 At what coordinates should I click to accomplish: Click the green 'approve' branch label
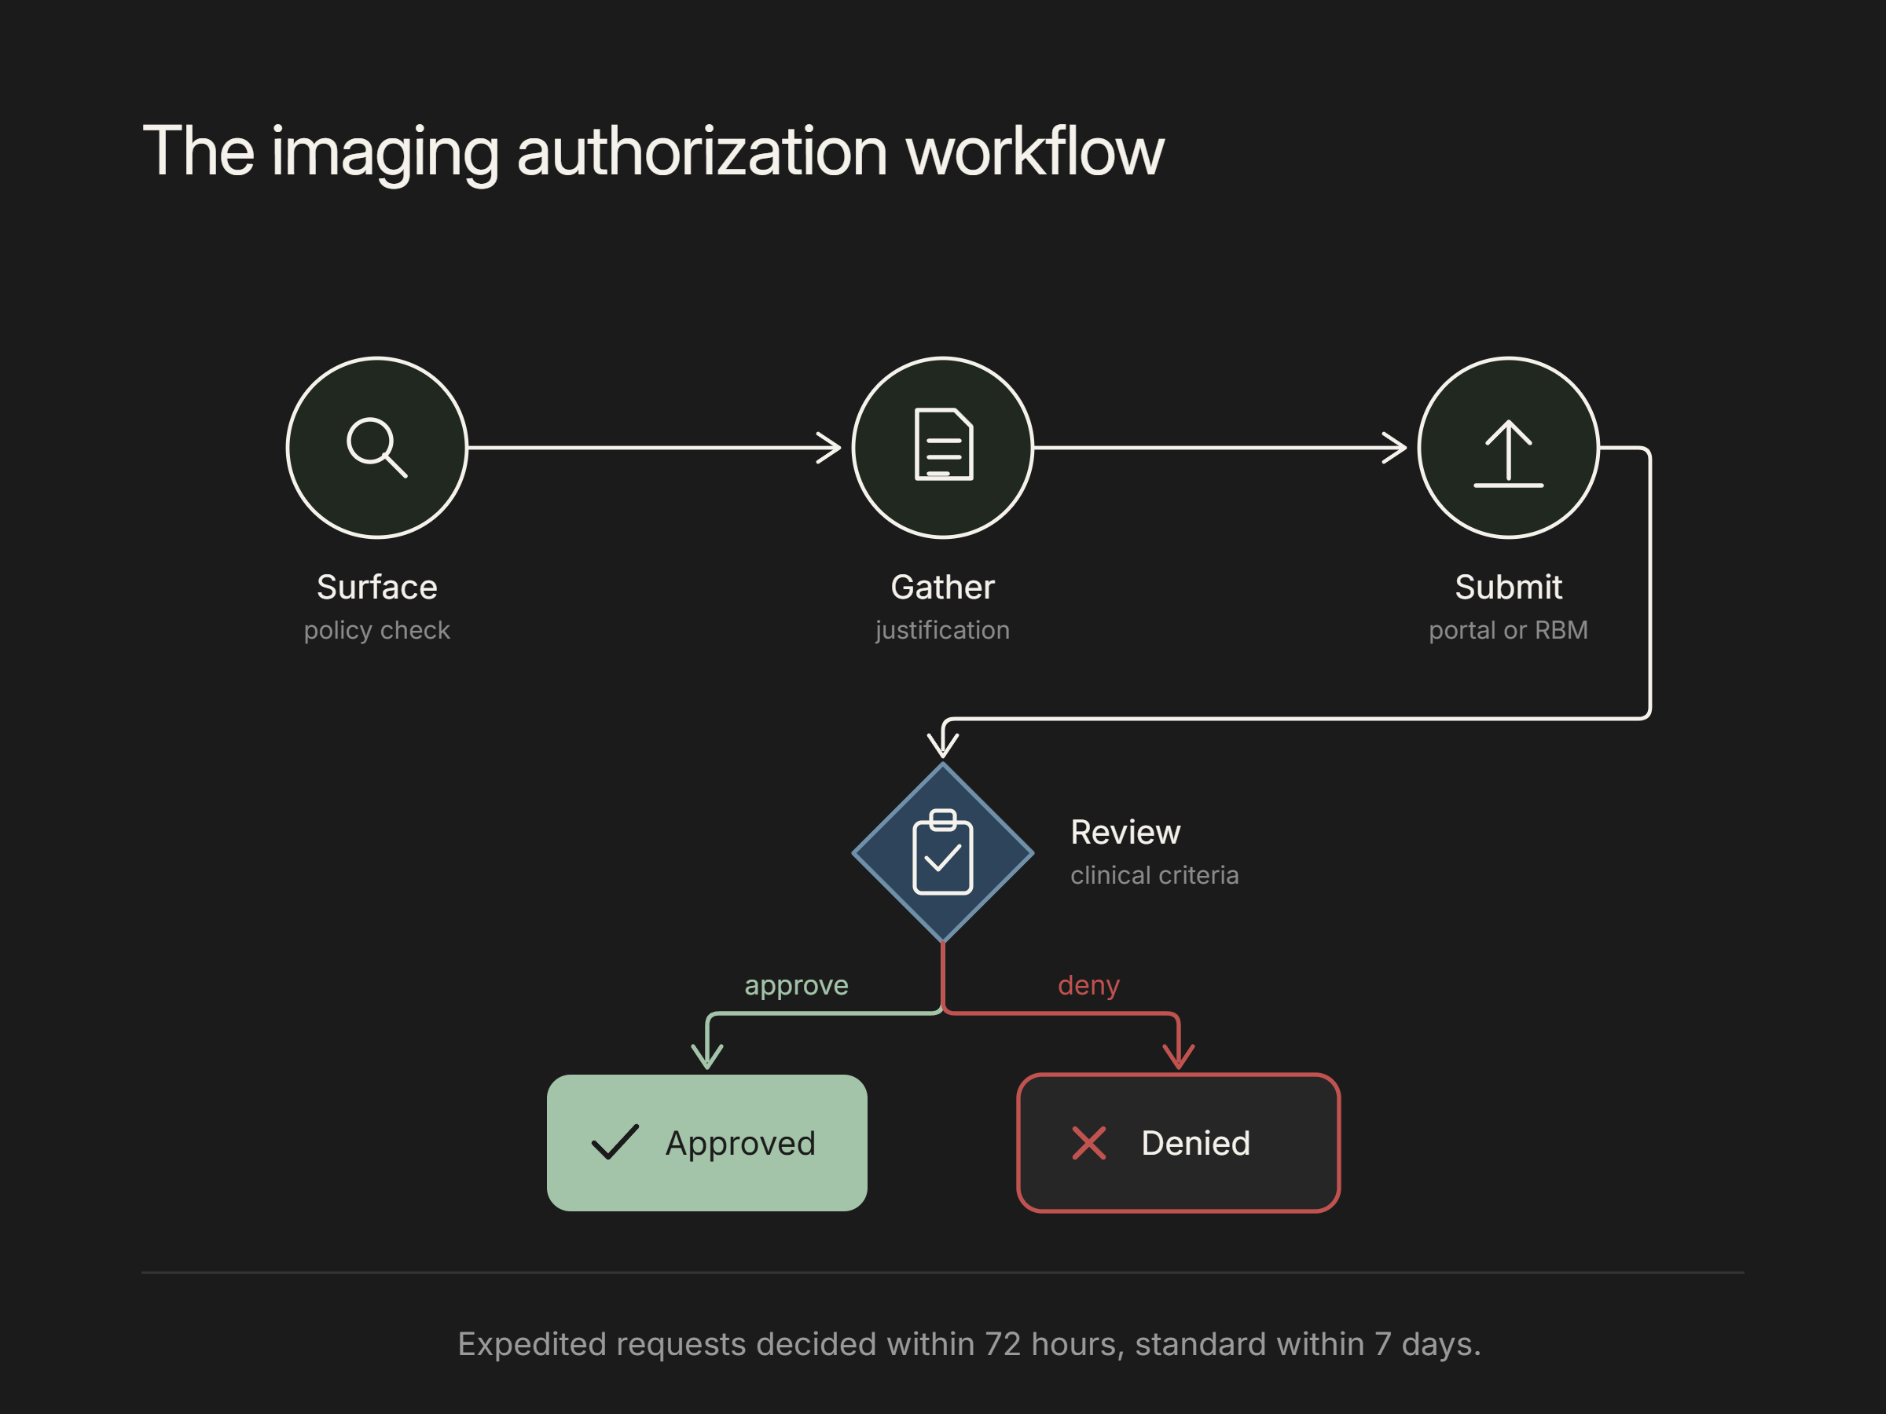tap(796, 986)
